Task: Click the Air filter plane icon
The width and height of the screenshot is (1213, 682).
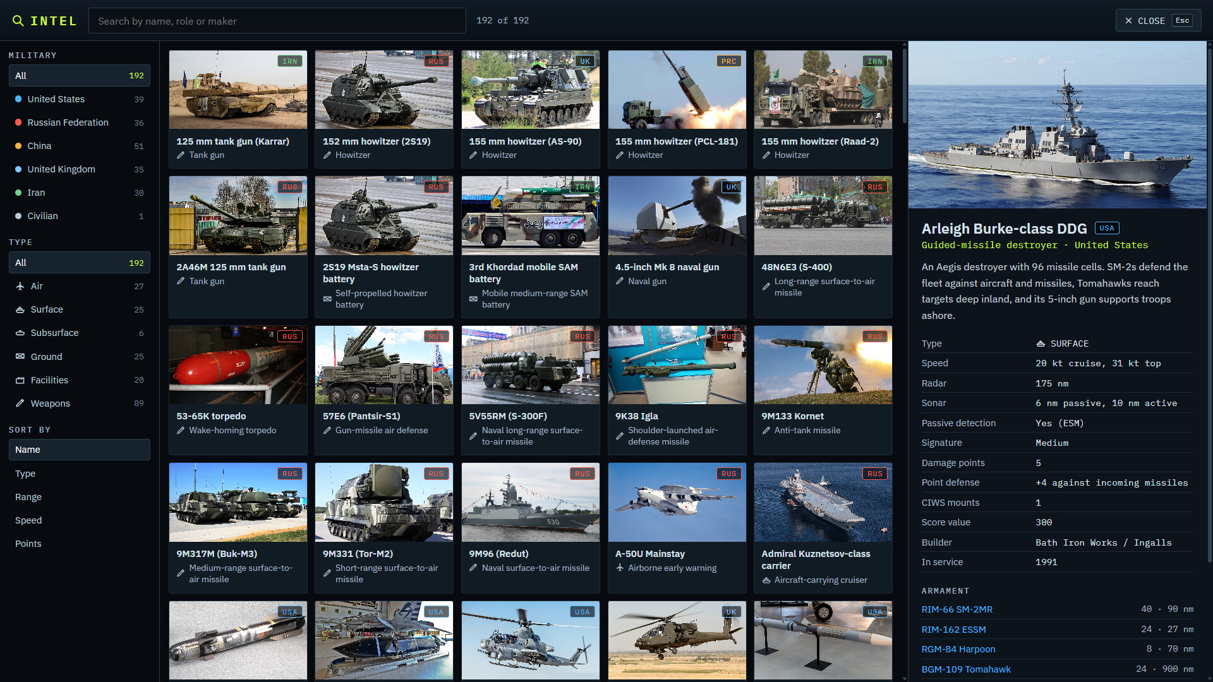Action: (20, 286)
